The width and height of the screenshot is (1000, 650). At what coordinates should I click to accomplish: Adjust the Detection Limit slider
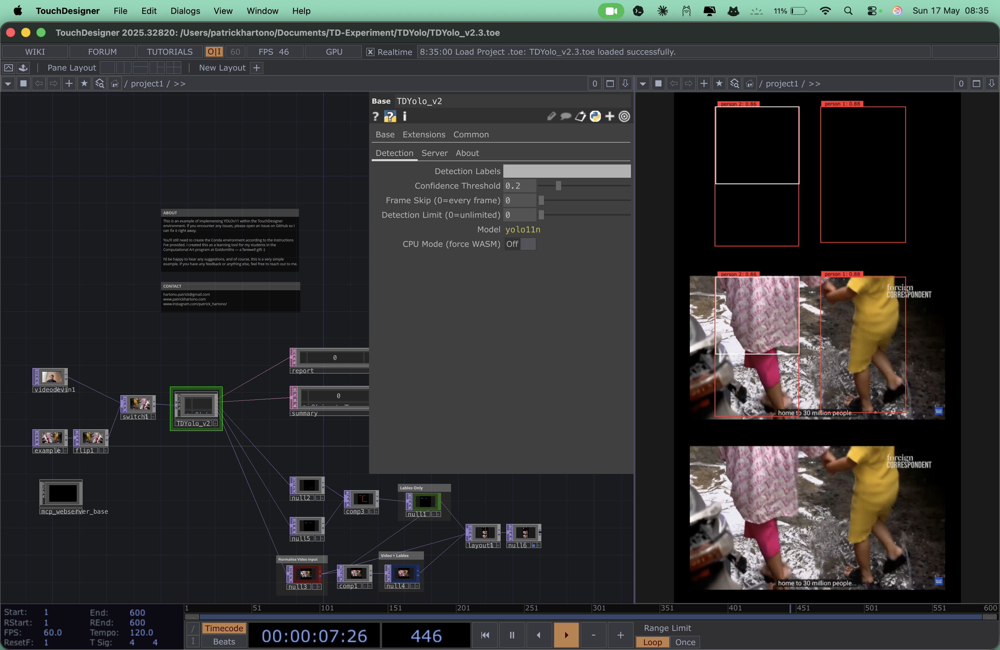point(584,215)
